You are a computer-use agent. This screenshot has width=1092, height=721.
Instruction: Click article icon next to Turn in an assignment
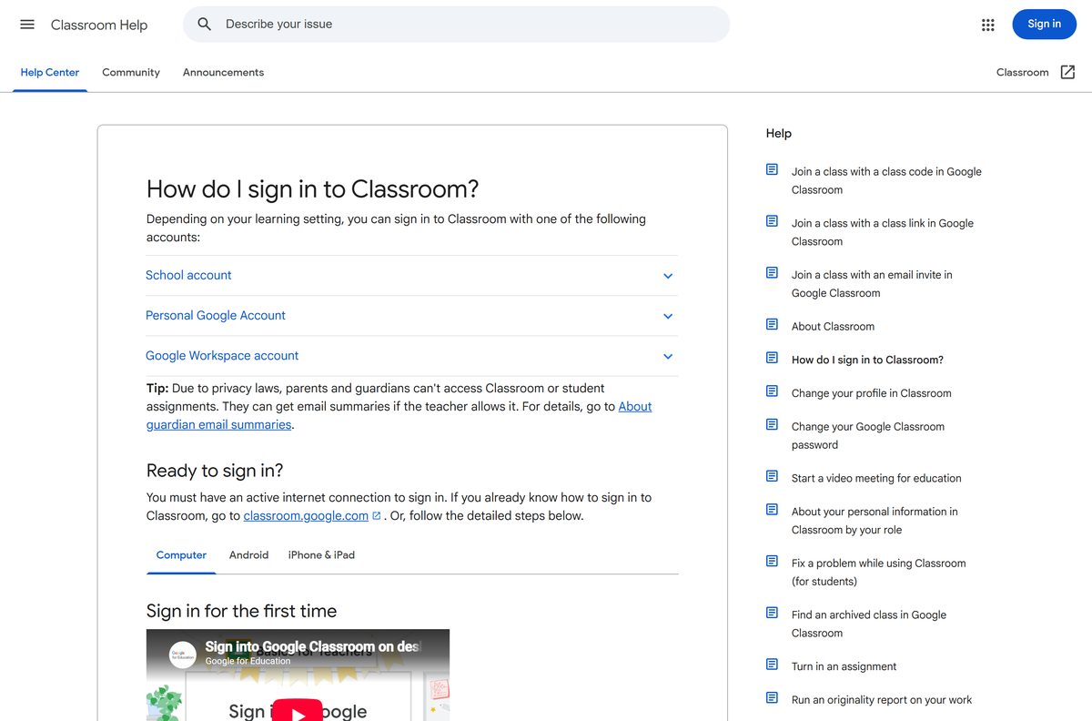pyautogui.click(x=773, y=665)
